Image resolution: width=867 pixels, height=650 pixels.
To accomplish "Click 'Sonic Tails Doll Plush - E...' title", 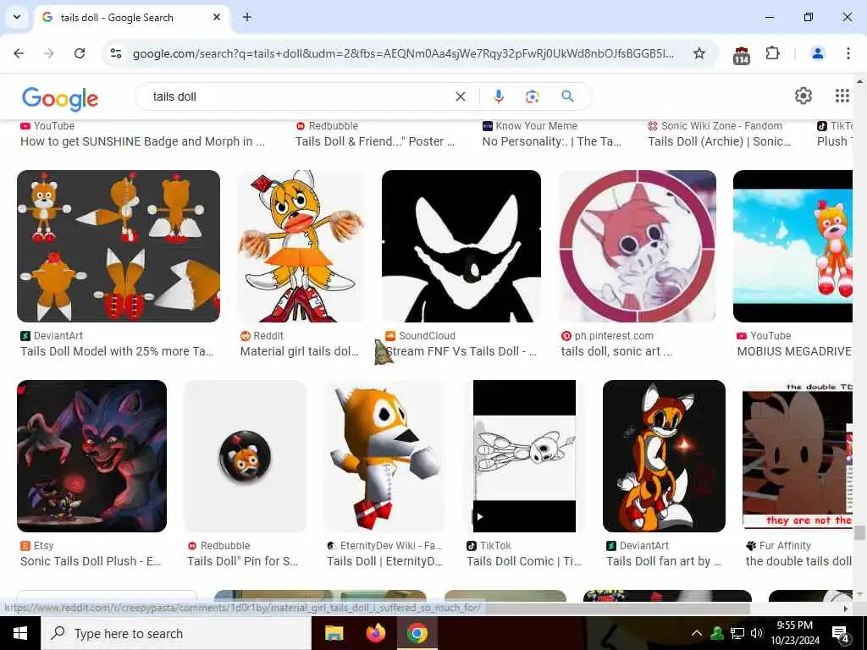I will (x=91, y=562).
